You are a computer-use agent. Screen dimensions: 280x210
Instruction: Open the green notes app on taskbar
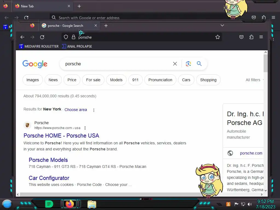tap(49, 204)
